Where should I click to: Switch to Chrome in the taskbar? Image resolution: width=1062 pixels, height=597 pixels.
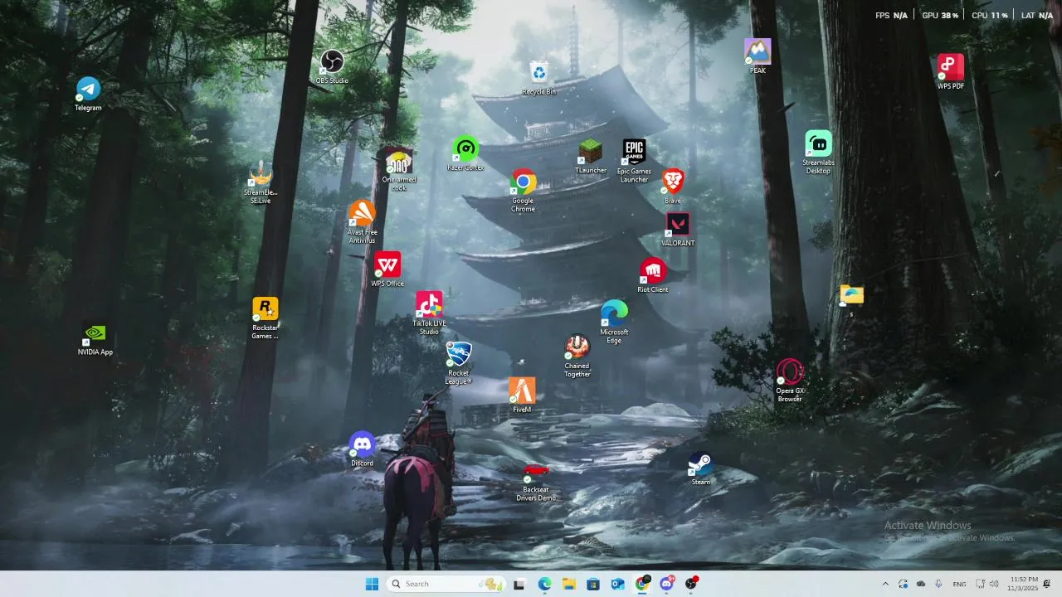click(642, 584)
